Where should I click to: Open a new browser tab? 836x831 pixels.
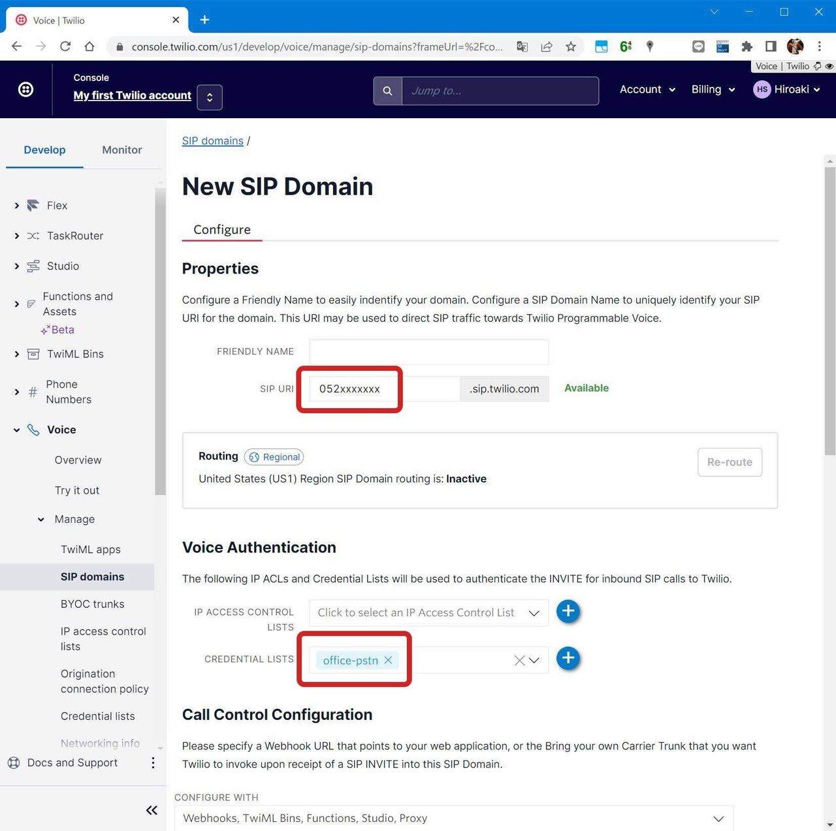[204, 20]
